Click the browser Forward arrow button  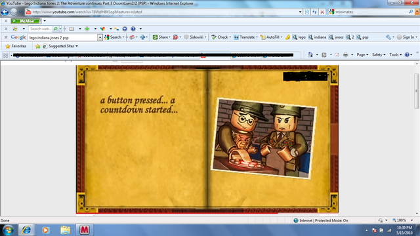click(13, 12)
